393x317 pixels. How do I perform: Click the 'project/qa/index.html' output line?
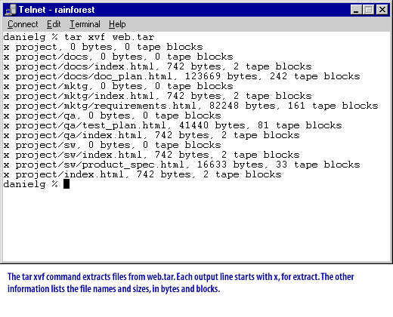[151, 135]
